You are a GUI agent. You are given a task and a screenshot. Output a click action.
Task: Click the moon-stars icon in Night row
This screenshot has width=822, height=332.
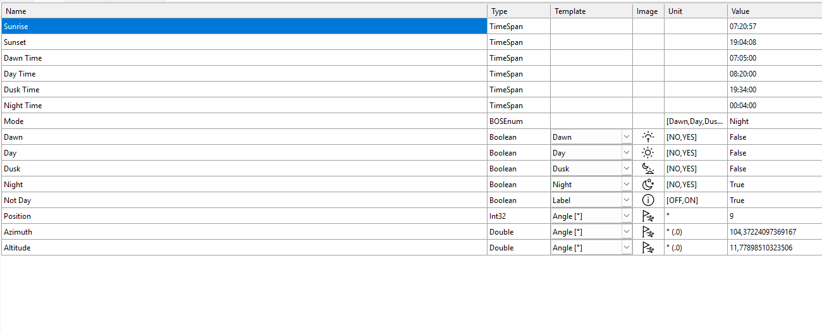coord(648,184)
